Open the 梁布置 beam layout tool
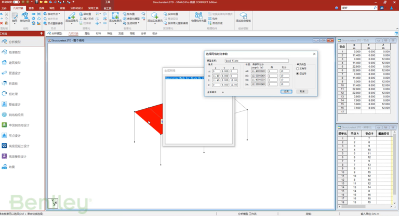Viewport: 399px width, 216px height. [86, 14]
